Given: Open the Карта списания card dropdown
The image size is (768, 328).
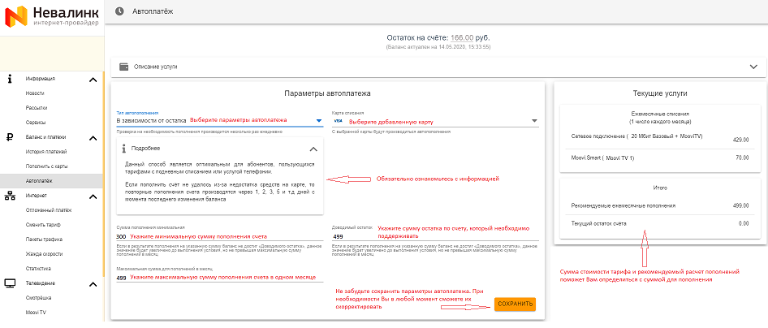Looking at the screenshot, I should pos(534,121).
